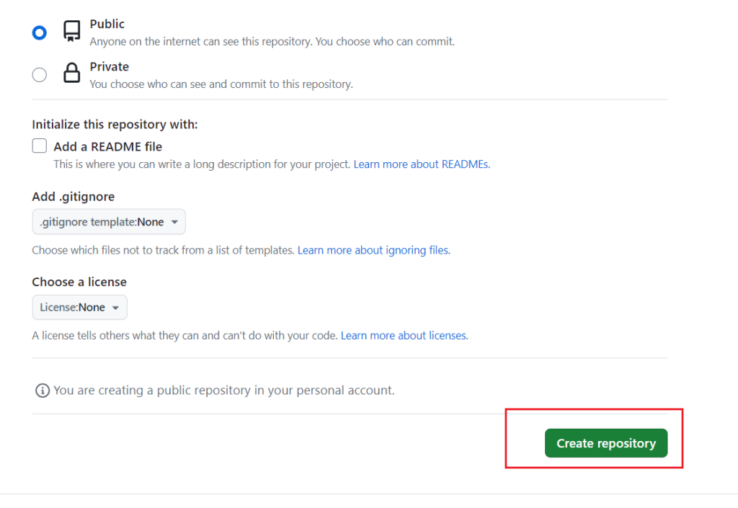Select the Public visibility radio button

40,33
